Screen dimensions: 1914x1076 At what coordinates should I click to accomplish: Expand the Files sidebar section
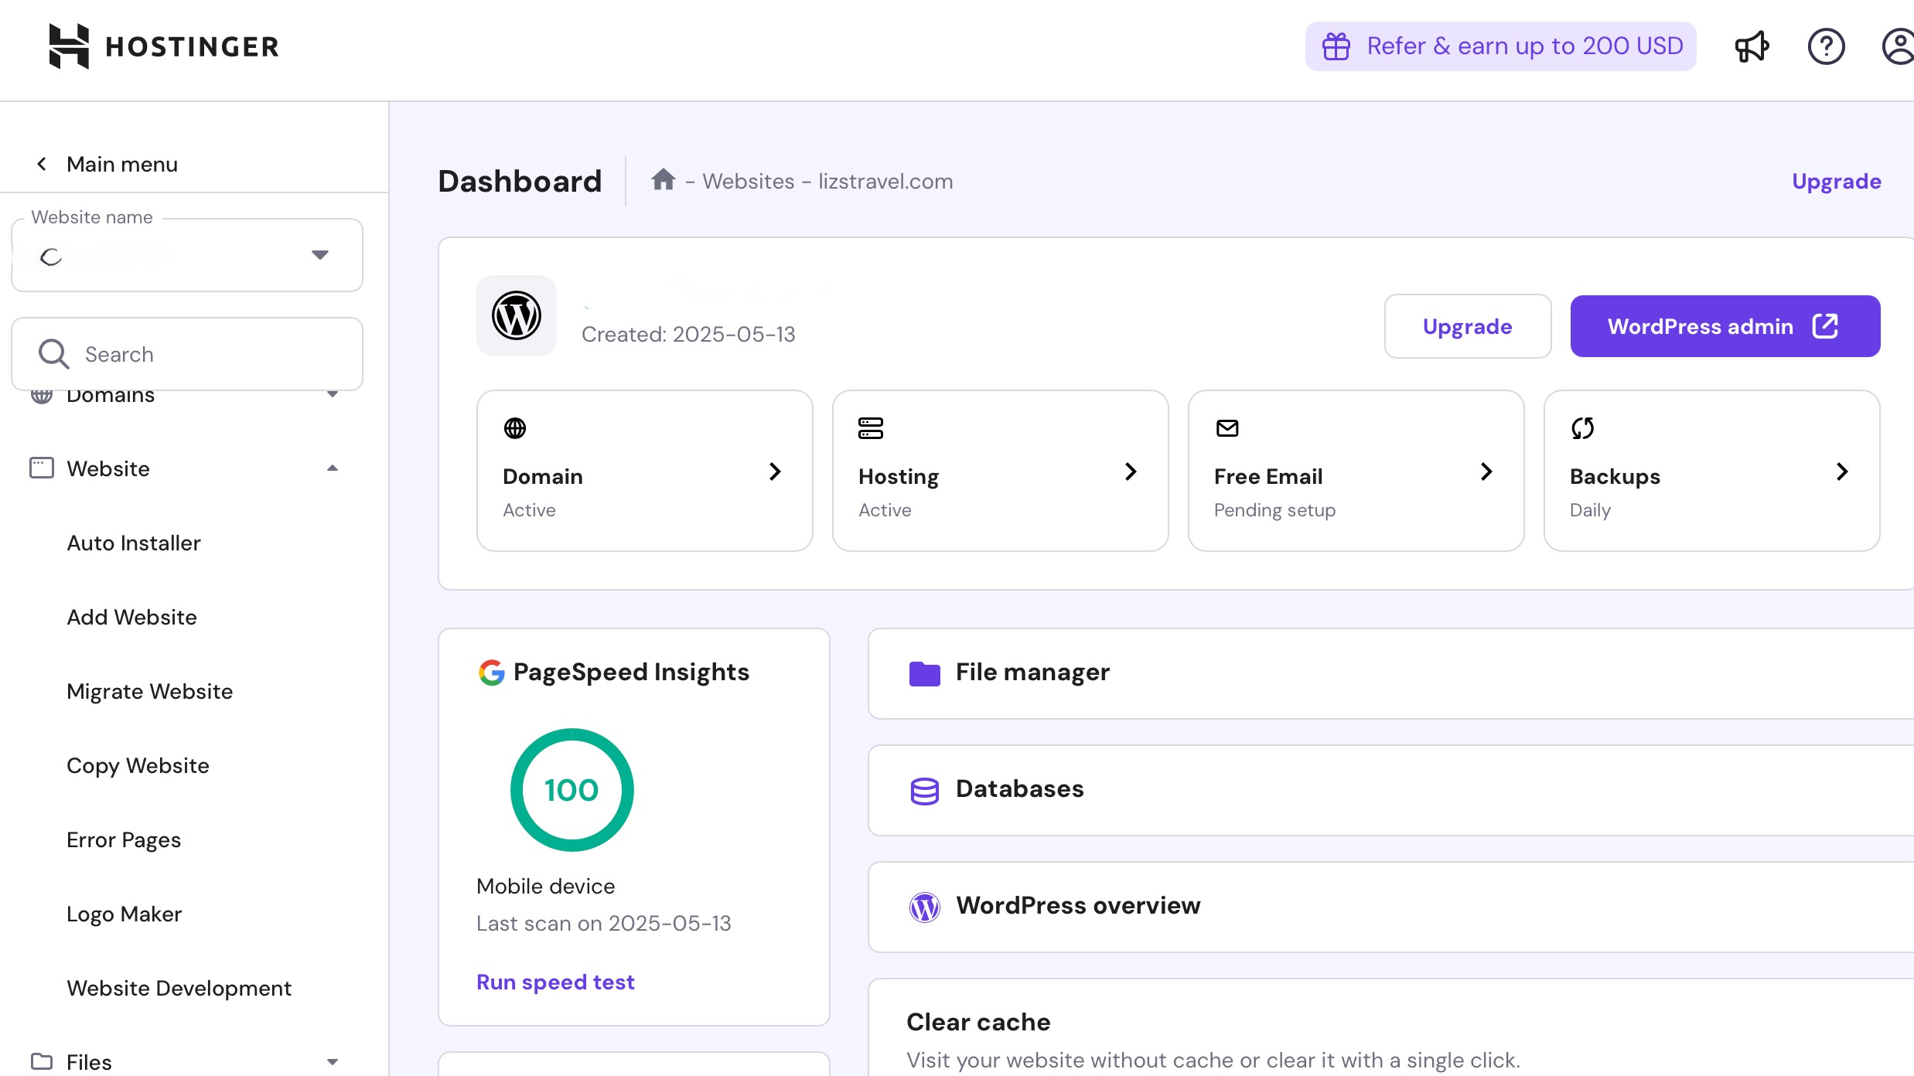pyautogui.click(x=333, y=1062)
